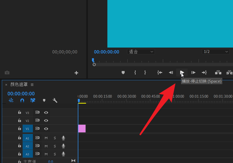Go to In point
The height and width of the screenshot is (163, 233).
click(160, 73)
